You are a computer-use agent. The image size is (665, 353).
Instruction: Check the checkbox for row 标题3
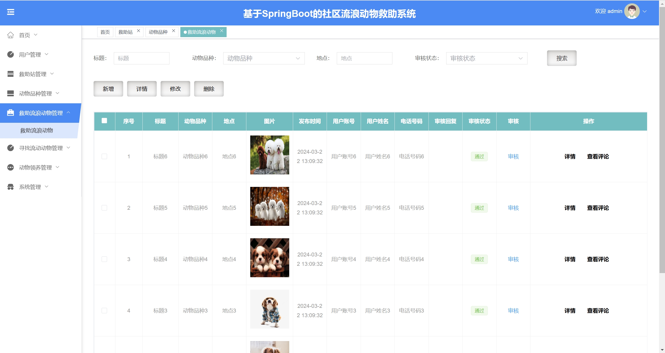coord(104,310)
